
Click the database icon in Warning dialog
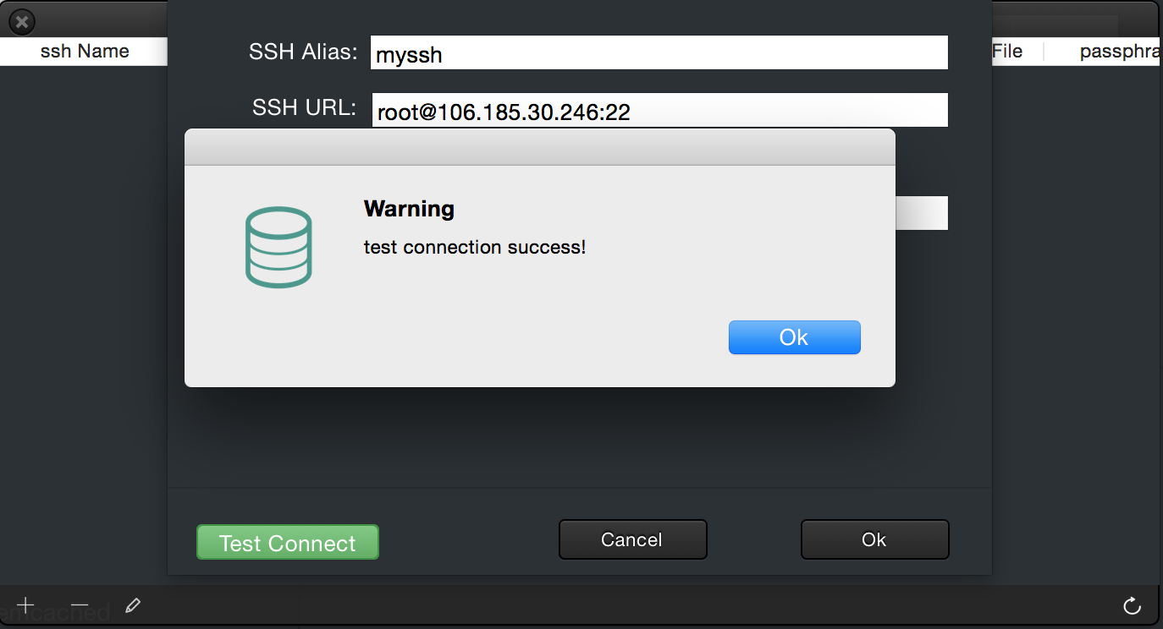(x=278, y=247)
